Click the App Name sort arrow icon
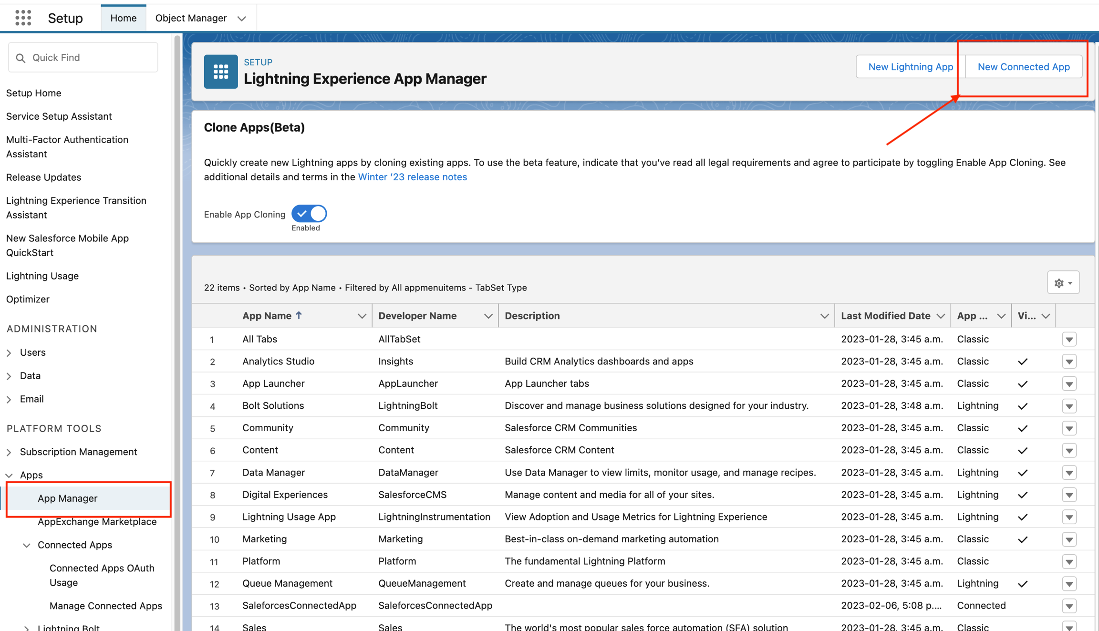The image size is (1099, 631). click(x=299, y=315)
